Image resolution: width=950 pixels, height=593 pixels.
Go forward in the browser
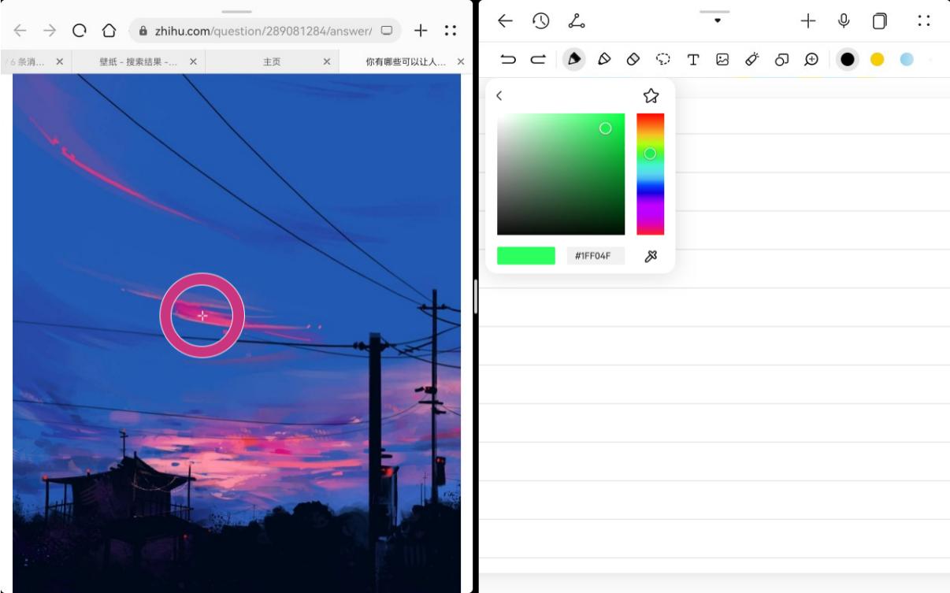coord(50,31)
